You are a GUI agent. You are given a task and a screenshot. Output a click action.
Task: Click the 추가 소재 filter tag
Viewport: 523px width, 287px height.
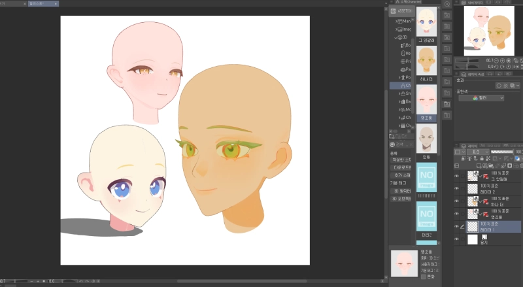click(x=401, y=175)
